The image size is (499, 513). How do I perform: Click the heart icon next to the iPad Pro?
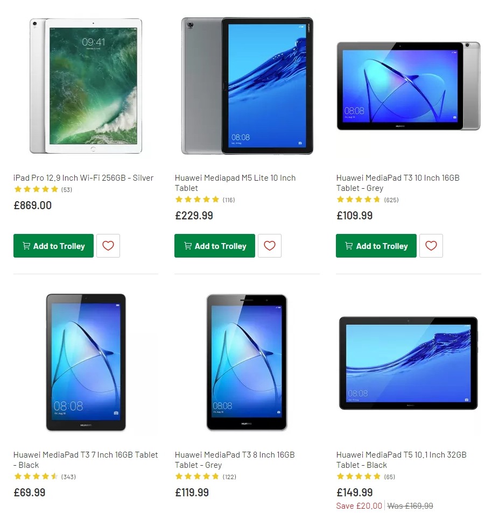click(108, 246)
